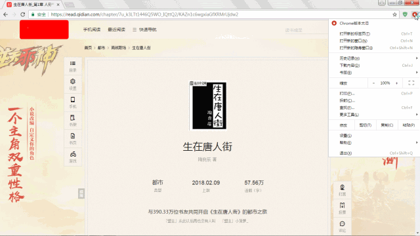420x236 pixels.
Task: Reload the page with the refresh button
Action: coord(23,14)
